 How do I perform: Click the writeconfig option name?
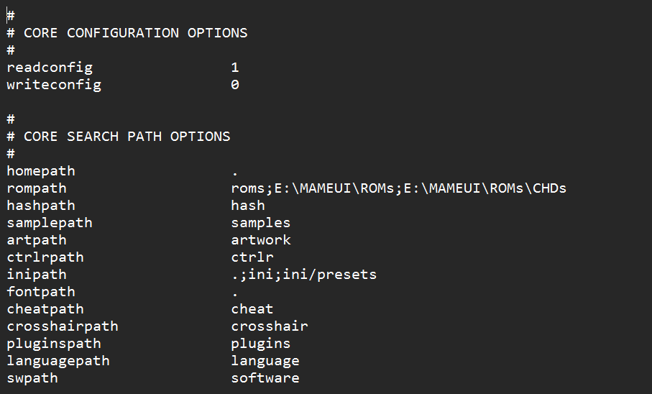pyautogui.click(x=54, y=85)
